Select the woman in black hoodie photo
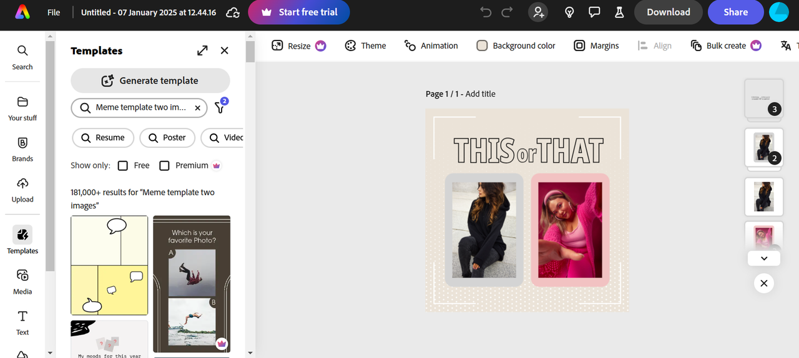 [484, 230]
